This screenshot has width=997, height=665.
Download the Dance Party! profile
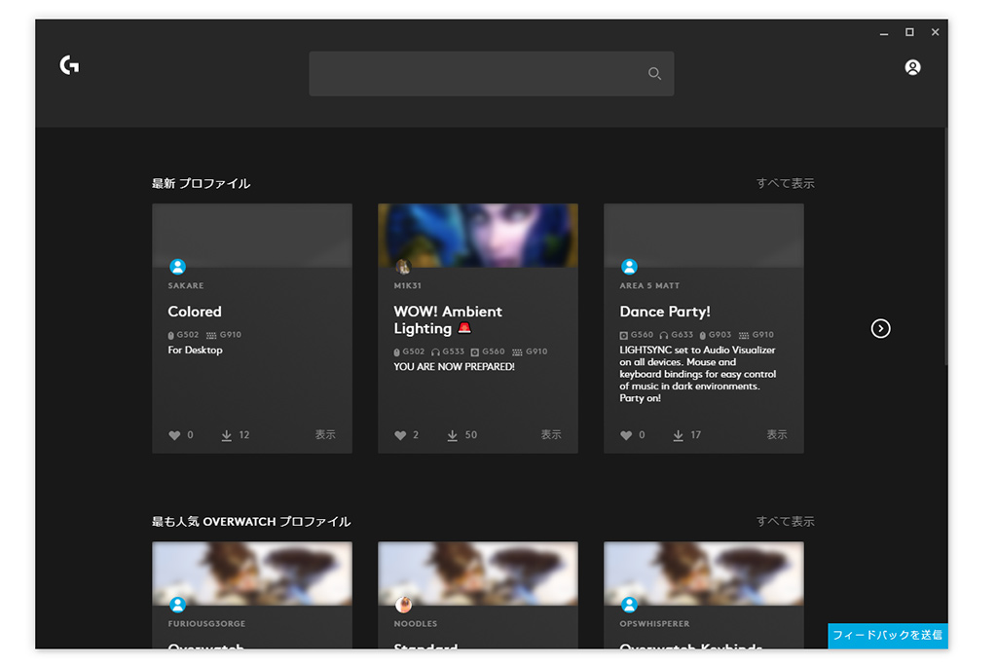click(x=678, y=435)
